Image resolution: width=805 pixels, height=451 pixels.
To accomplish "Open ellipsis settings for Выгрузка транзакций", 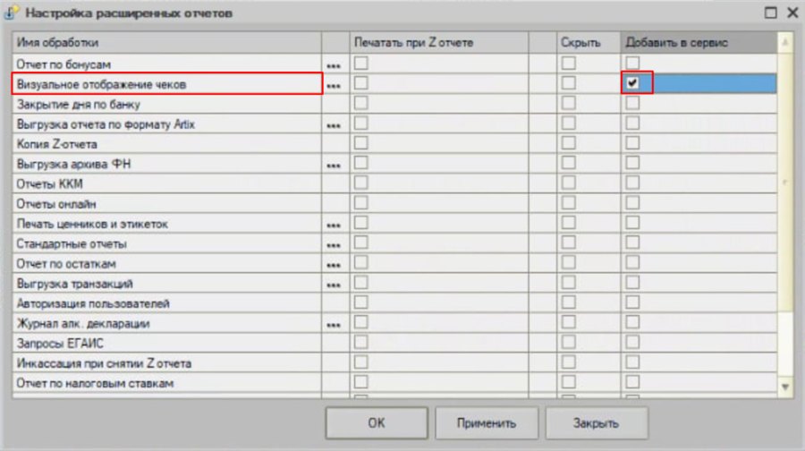I will [334, 285].
